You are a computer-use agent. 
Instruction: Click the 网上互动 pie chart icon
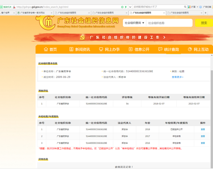190,49
